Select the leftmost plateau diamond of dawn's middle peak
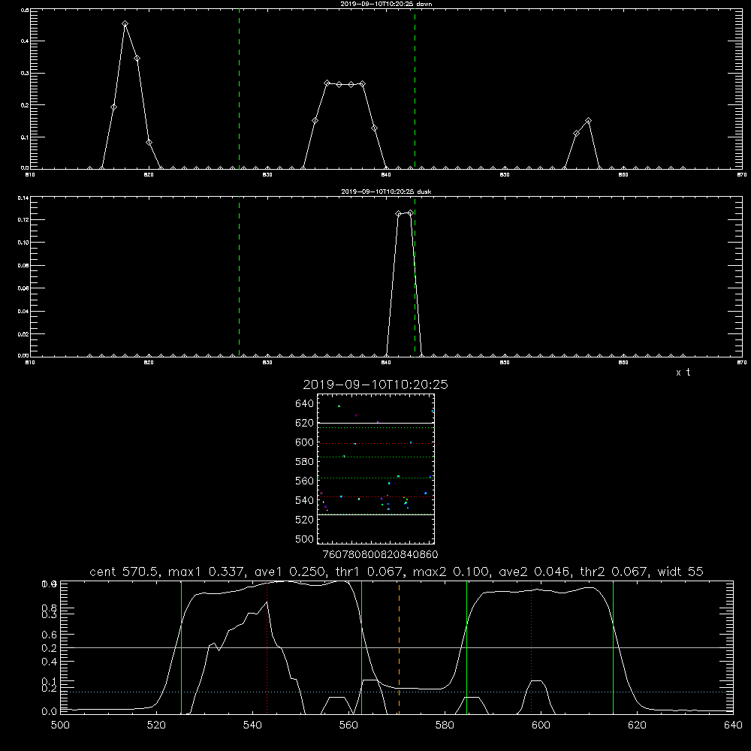The height and width of the screenshot is (751, 751). pyautogui.click(x=327, y=83)
